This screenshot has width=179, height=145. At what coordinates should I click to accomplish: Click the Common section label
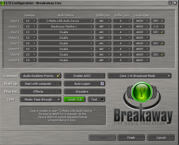click(11, 76)
